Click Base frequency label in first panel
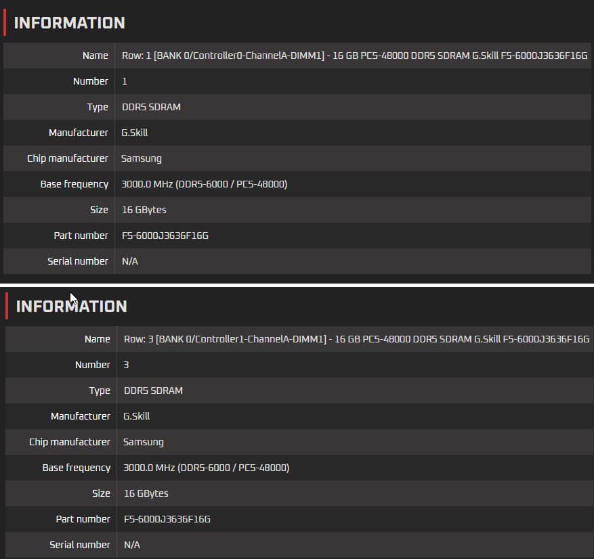This screenshot has height=559, width=594. point(75,184)
